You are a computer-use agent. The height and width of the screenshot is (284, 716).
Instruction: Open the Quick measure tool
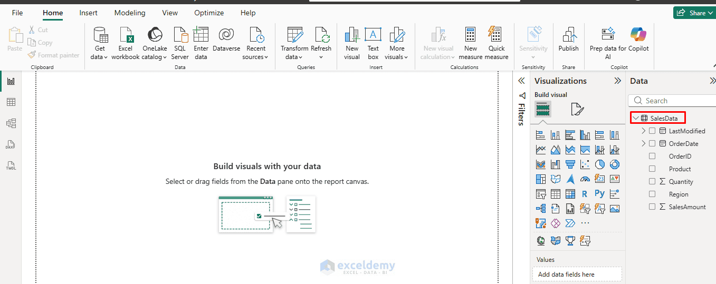point(497,43)
